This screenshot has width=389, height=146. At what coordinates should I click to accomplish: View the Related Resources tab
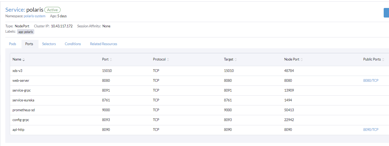click(x=104, y=44)
